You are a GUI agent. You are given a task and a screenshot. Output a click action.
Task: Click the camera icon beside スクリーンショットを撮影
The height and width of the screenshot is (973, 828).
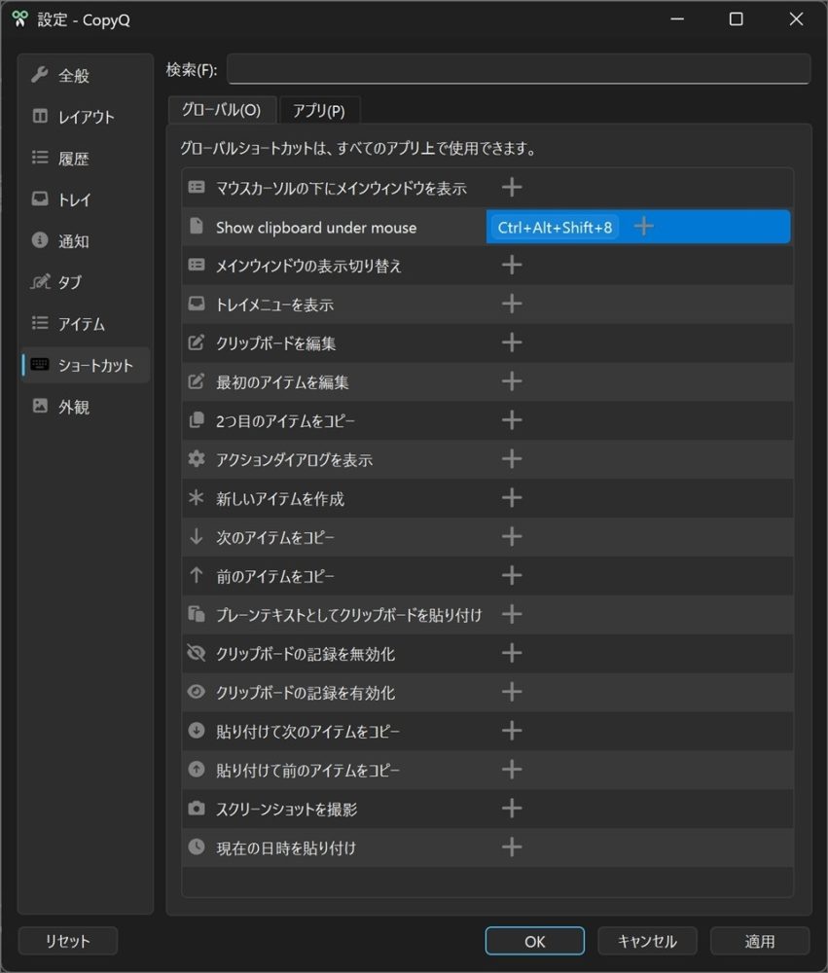click(x=197, y=808)
